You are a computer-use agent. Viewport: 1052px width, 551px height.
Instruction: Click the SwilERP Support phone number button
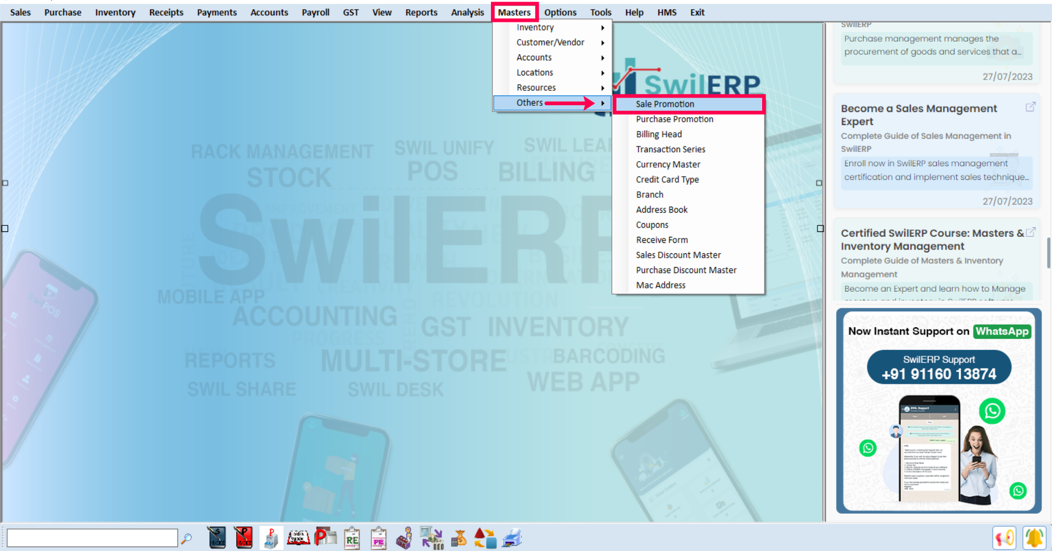pos(939,367)
